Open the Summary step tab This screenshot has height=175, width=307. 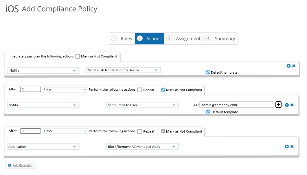click(x=220, y=38)
